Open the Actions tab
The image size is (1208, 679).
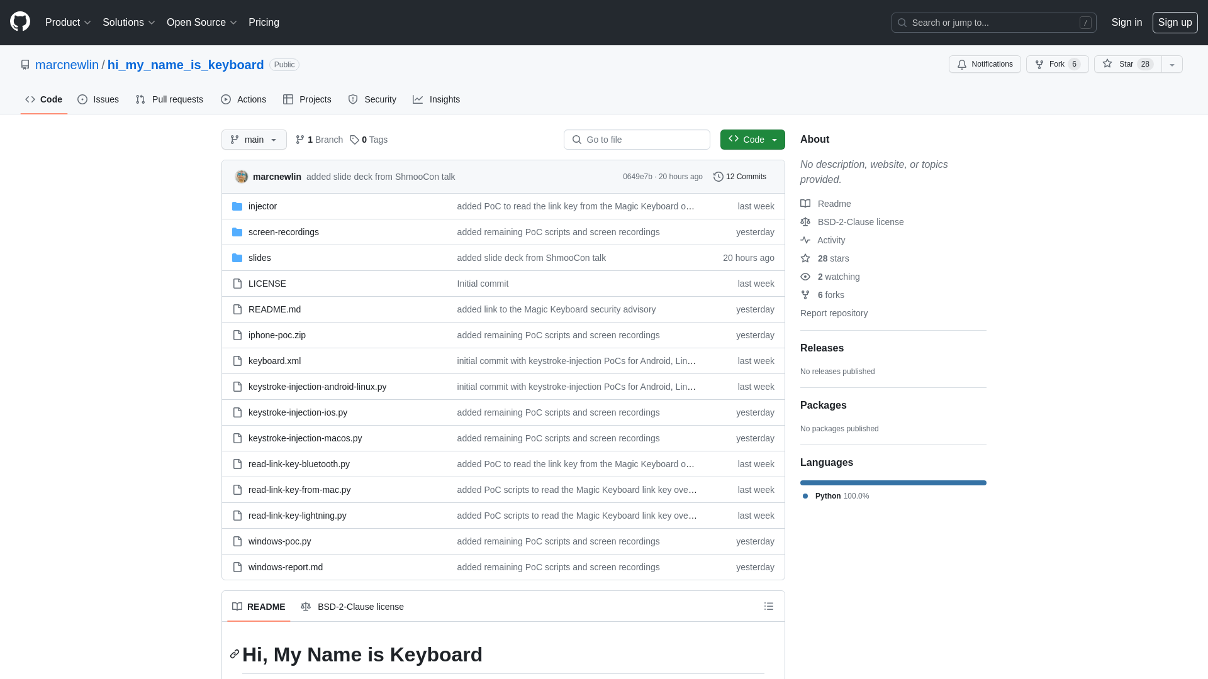point(243,99)
